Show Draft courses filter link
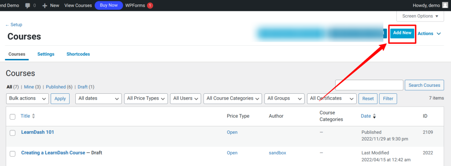This screenshot has height=166, width=451. click(82, 87)
